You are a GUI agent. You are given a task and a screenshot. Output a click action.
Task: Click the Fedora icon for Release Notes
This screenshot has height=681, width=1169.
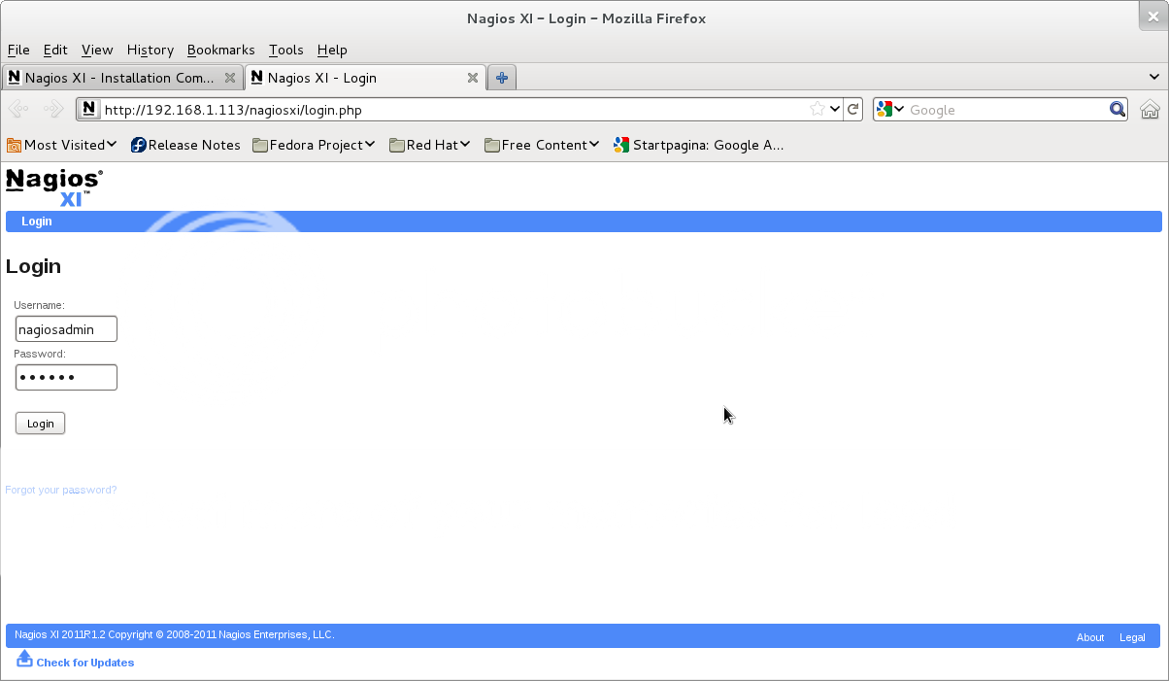click(138, 145)
